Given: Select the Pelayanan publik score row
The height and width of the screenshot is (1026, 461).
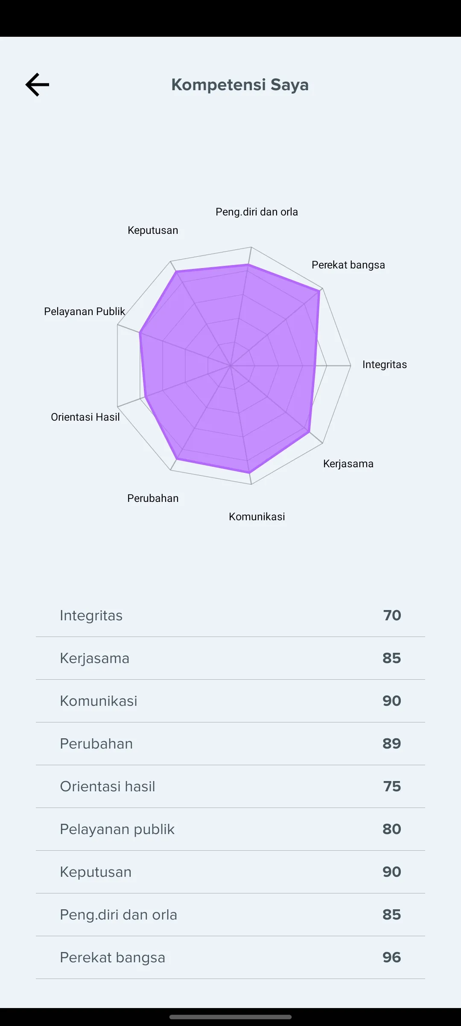Looking at the screenshot, I should click(x=230, y=829).
